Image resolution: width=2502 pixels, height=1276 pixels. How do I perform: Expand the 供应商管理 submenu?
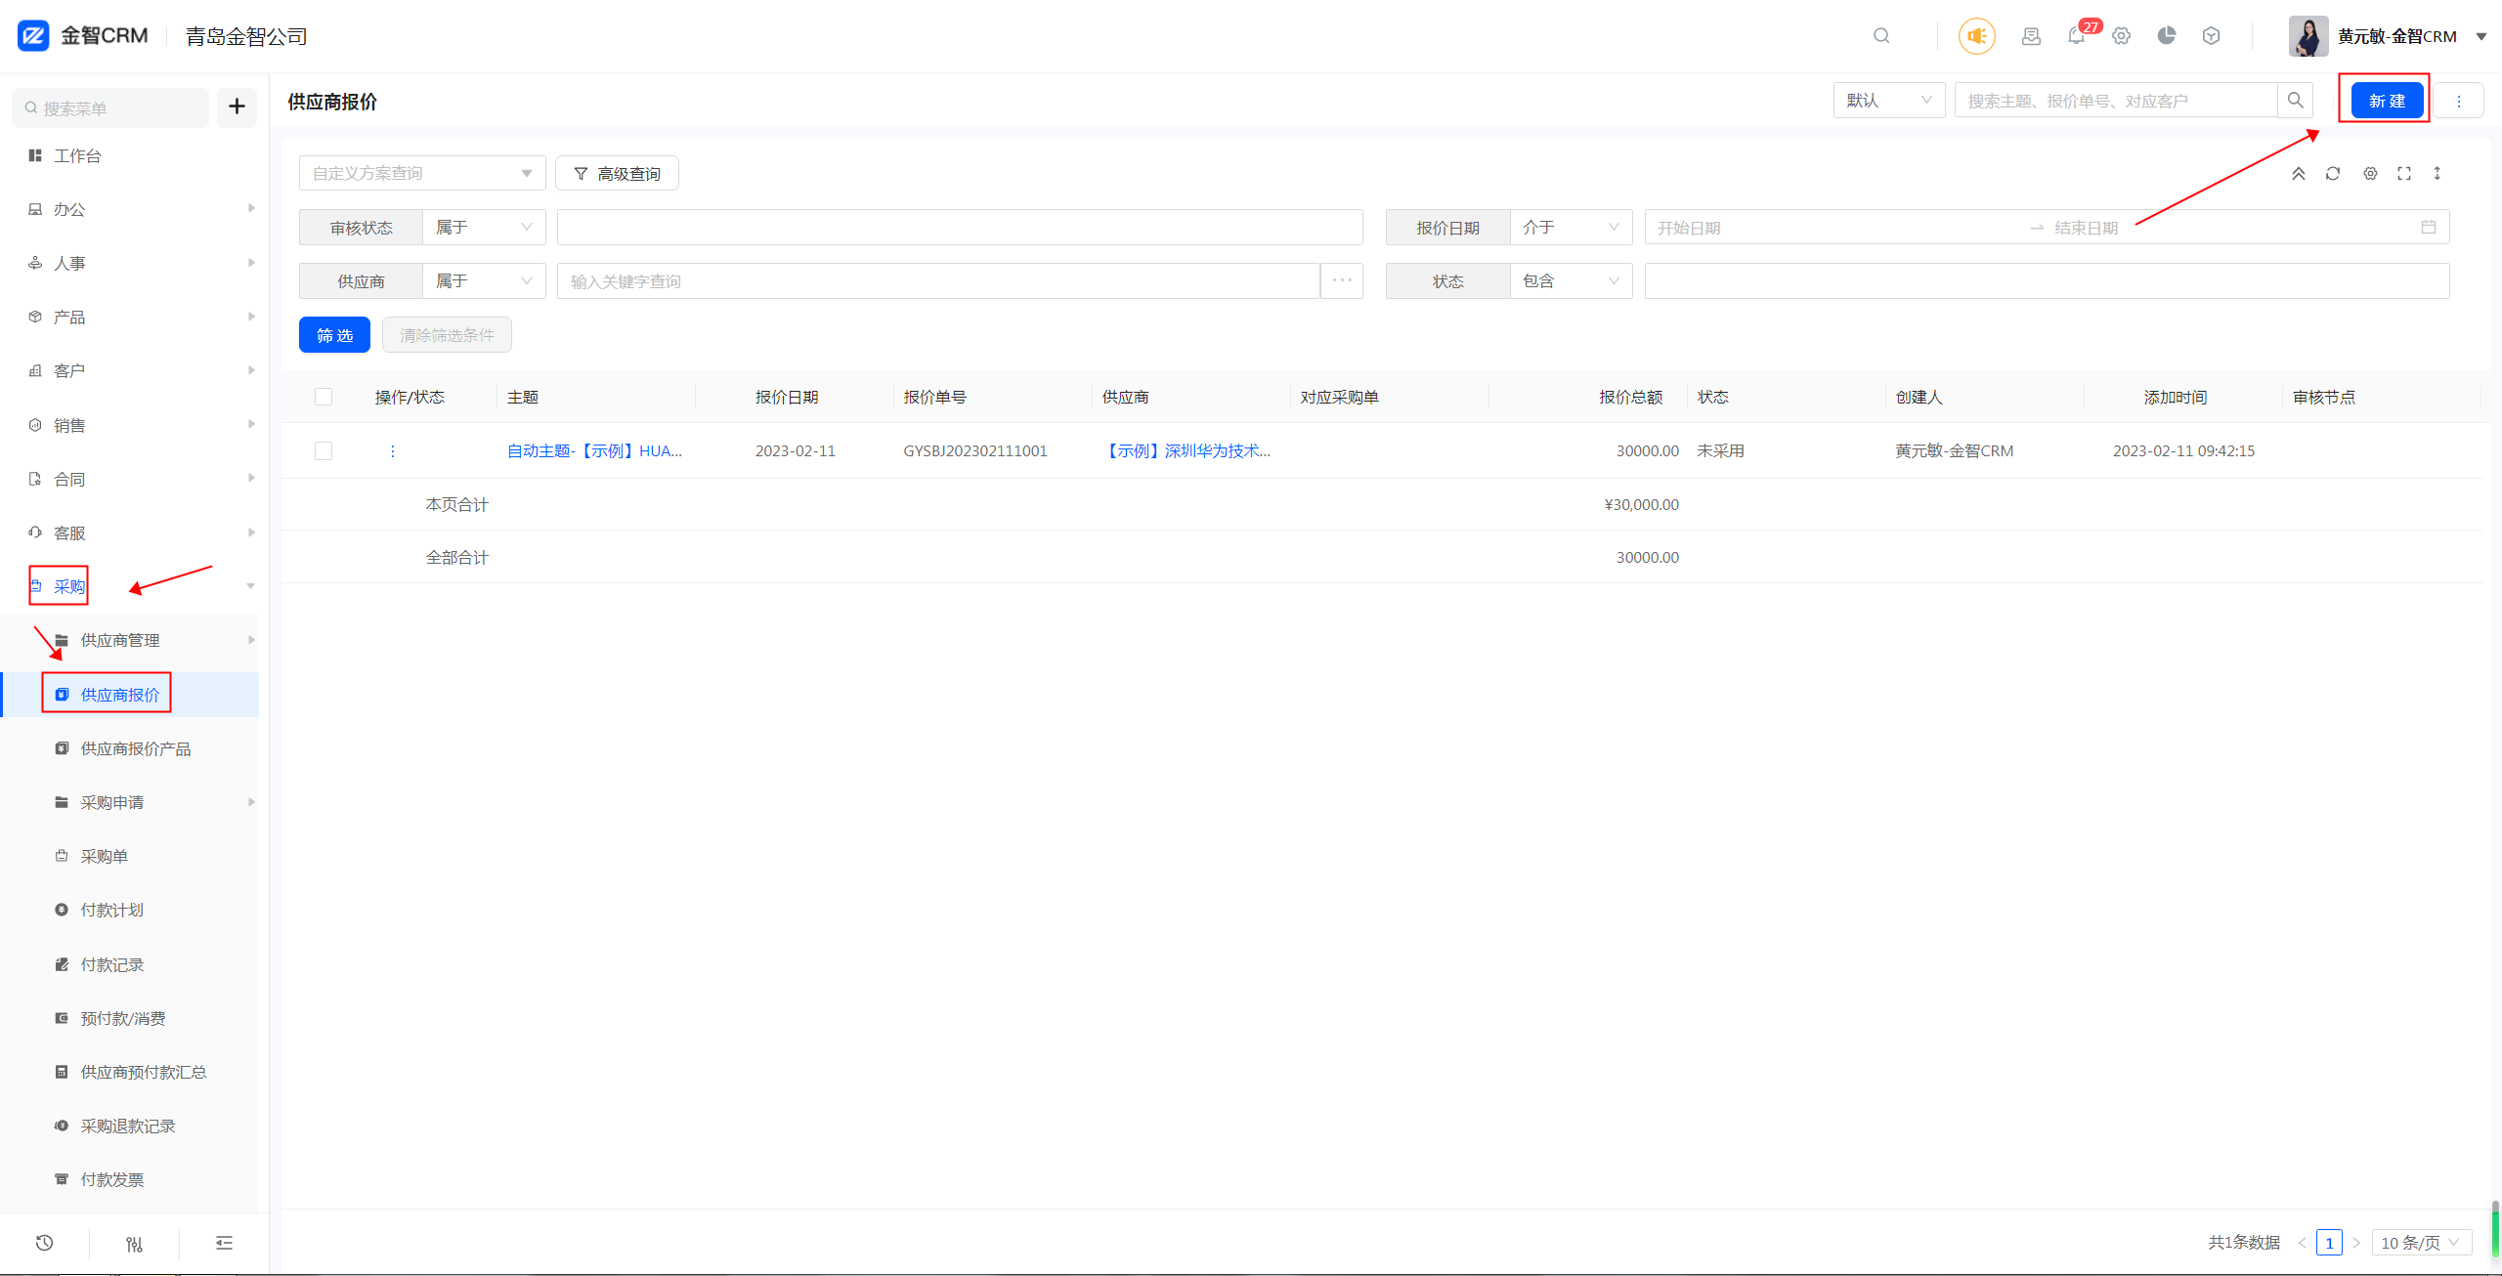point(130,640)
